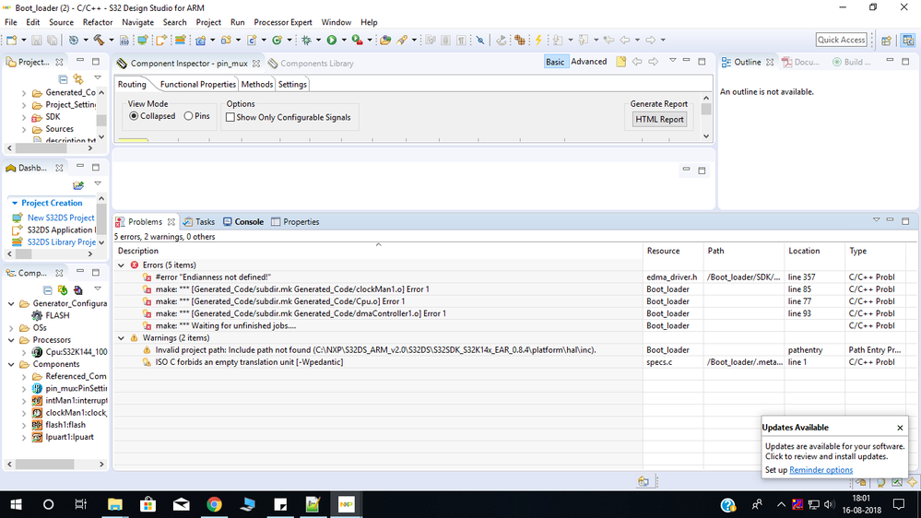
Task: Open Components Library tab
Action: pyautogui.click(x=311, y=64)
